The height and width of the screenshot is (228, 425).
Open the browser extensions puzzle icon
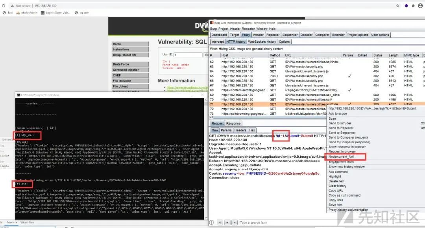click(x=413, y=5)
